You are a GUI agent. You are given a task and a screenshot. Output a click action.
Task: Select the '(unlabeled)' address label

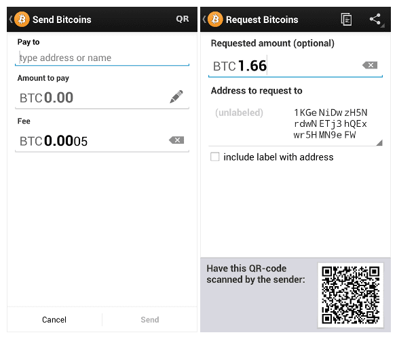click(239, 113)
